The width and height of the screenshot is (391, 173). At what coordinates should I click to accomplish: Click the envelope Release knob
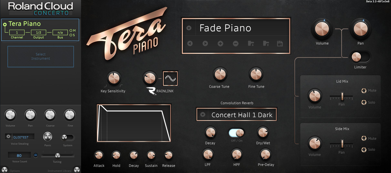pyautogui.click(x=168, y=156)
